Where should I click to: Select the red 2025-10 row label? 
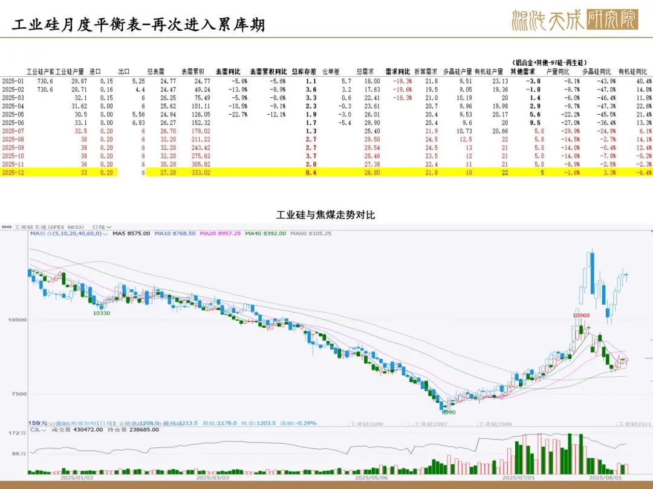[13, 156]
